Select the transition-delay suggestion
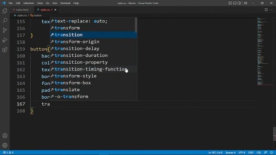This screenshot has height=155, width=276. pyautogui.click(x=94, y=49)
